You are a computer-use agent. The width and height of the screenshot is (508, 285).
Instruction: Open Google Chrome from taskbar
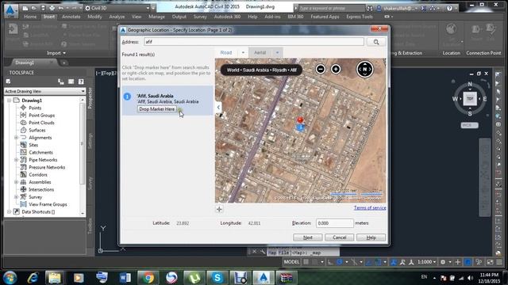pyautogui.click(x=148, y=278)
